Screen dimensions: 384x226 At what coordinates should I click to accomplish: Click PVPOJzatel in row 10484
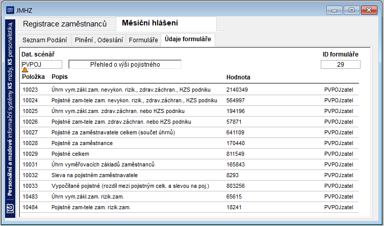[339, 208]
